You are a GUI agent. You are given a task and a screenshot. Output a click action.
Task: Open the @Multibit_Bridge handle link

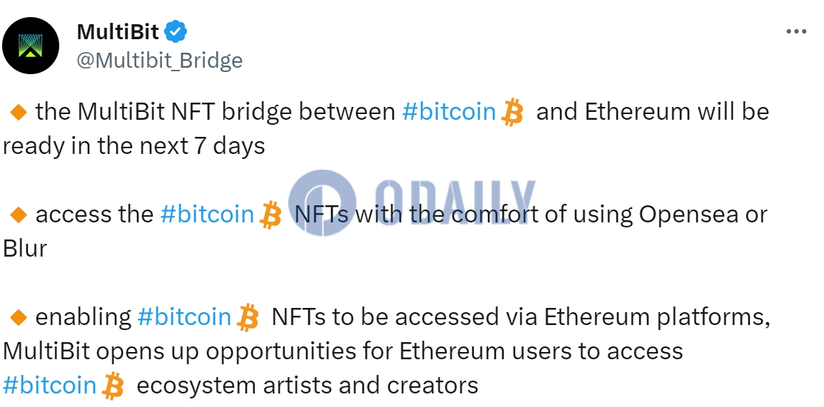[160, 61]
